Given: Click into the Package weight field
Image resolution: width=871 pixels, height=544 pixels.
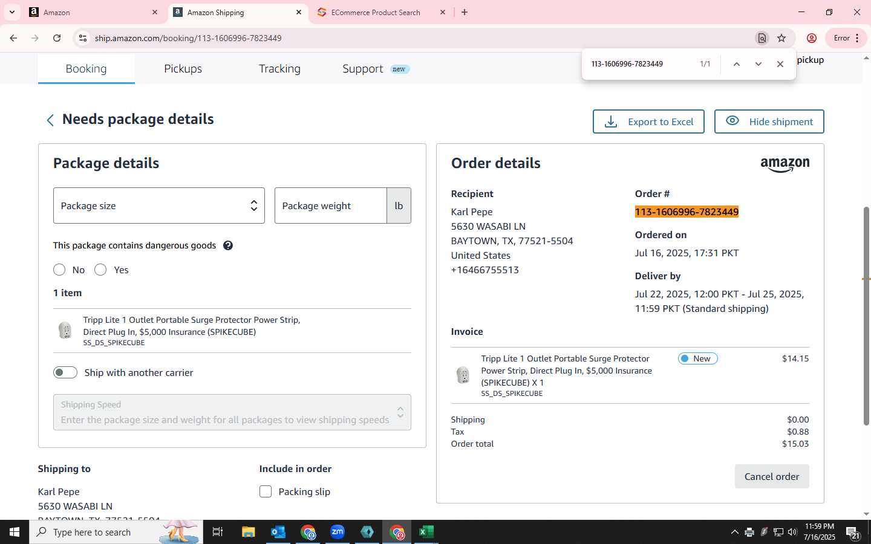Looking at the screenshot, I should (331, 206).
